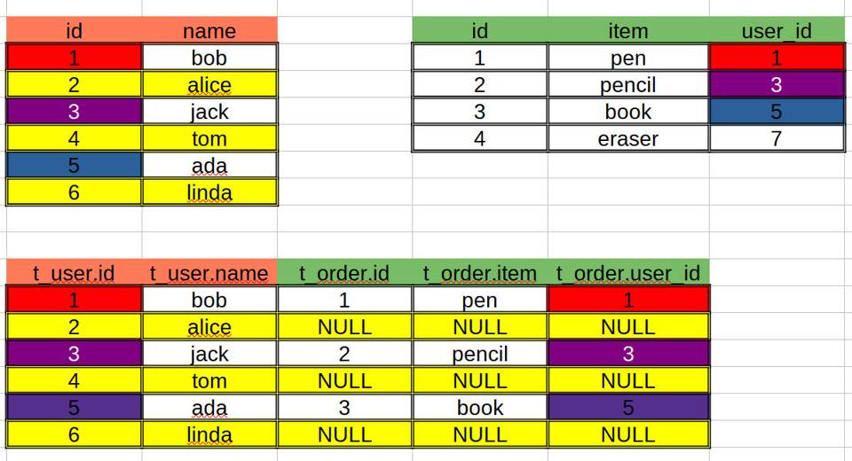Click the 'eraser' item cell

pyautogui.click(x=628, y=138)
